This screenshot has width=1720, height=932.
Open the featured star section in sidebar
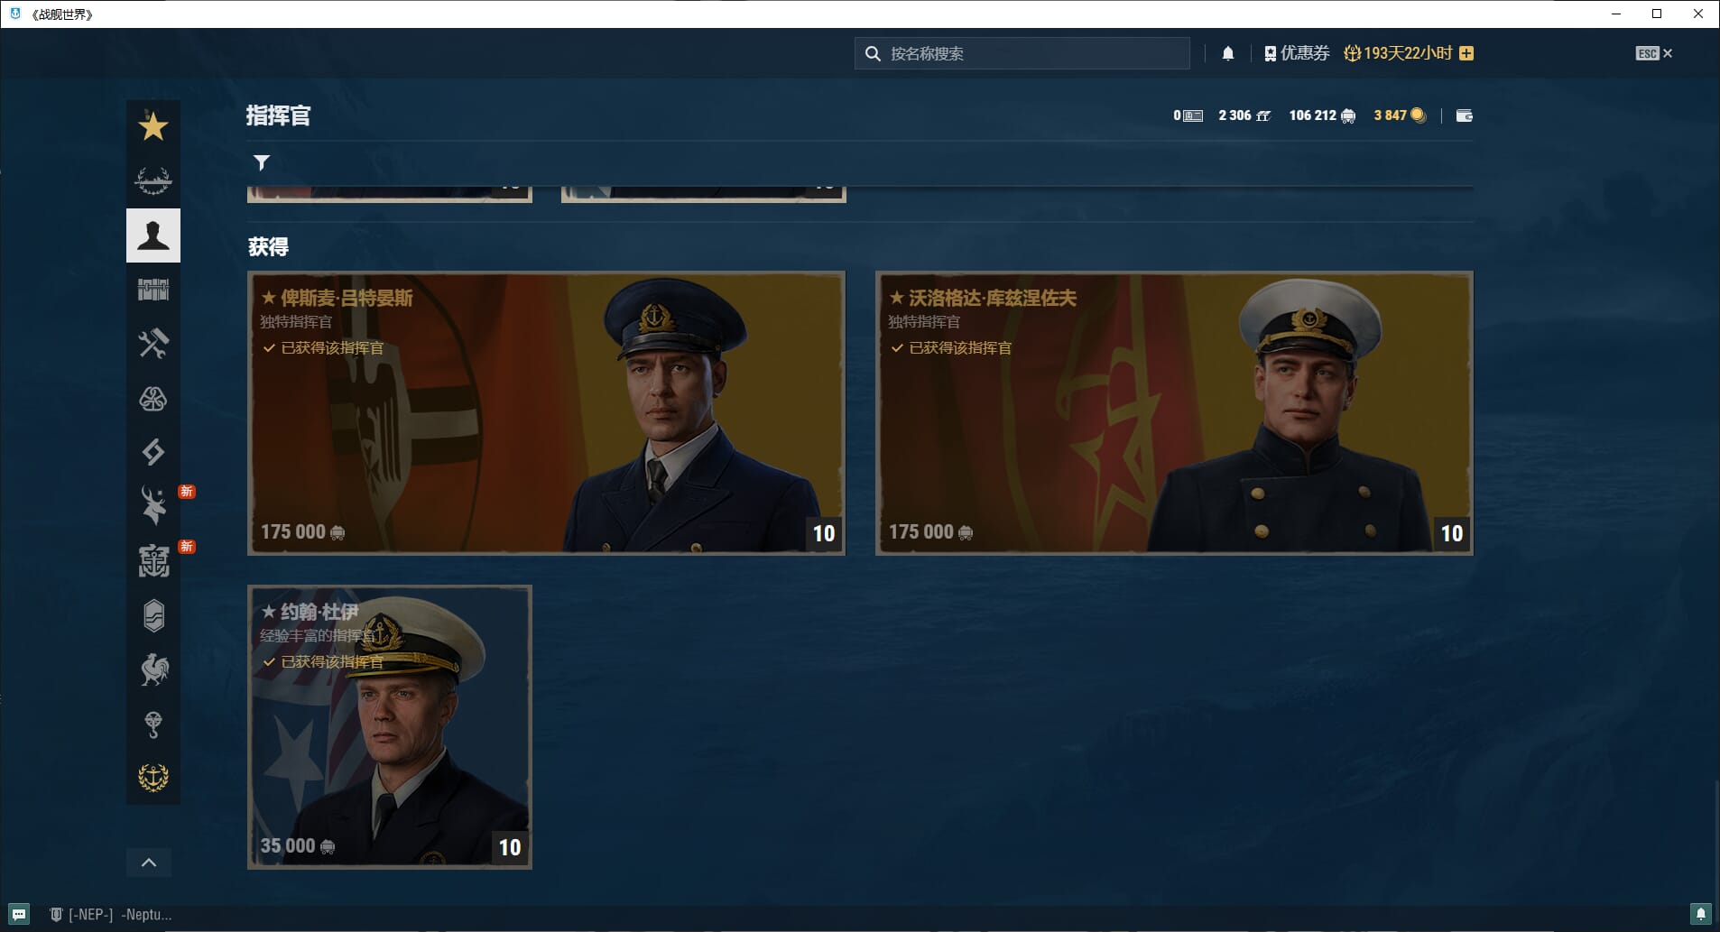pyautogui.click(x=153, y=126)
